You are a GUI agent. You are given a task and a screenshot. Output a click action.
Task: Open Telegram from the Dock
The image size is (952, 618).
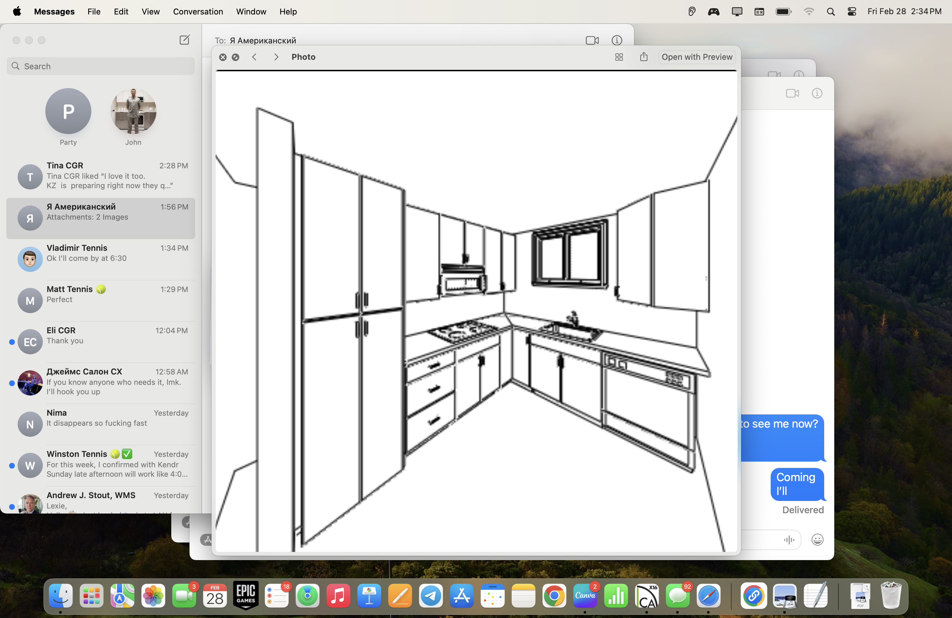pyautogui.click(x=430, y=596)
